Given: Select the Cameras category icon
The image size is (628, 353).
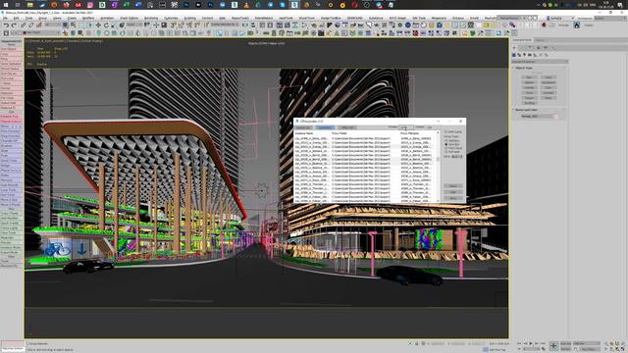Looking at the screenshot, I should click(530, 55).
